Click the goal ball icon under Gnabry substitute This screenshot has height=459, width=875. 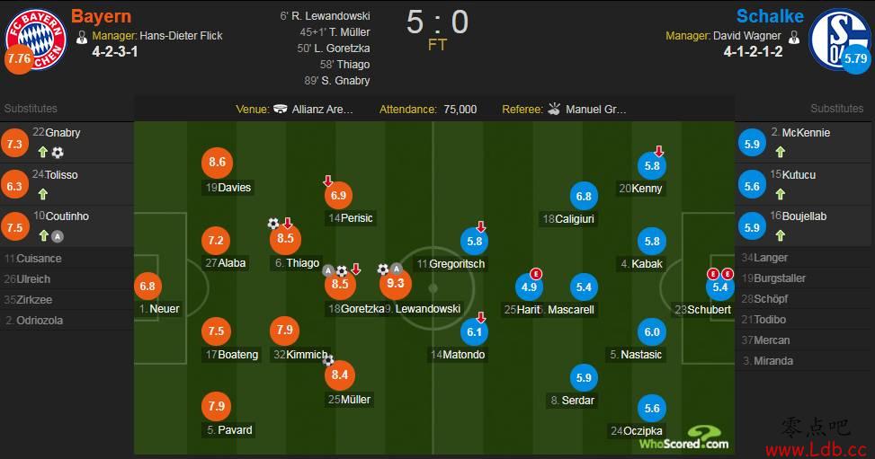[58, 153]
